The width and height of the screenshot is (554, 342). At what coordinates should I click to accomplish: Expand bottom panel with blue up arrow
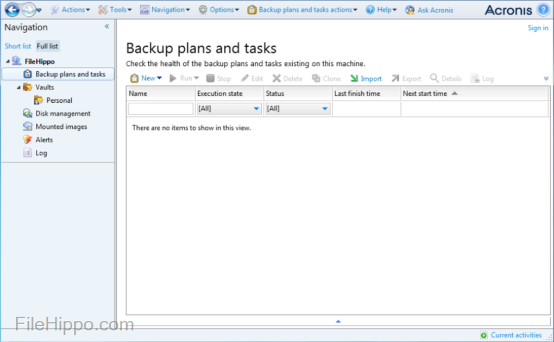(x=338, y=321)
